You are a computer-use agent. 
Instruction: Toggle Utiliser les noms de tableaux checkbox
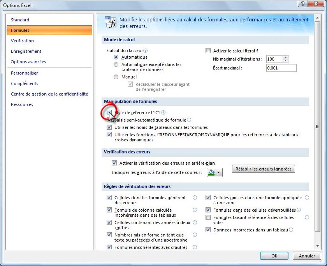point(109,127)
